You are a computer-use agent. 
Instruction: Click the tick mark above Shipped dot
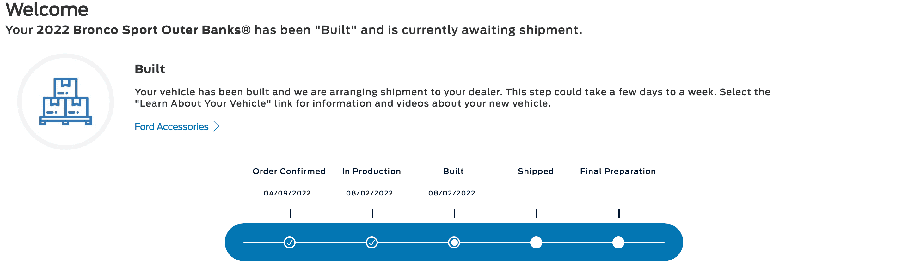pos(537,213)
